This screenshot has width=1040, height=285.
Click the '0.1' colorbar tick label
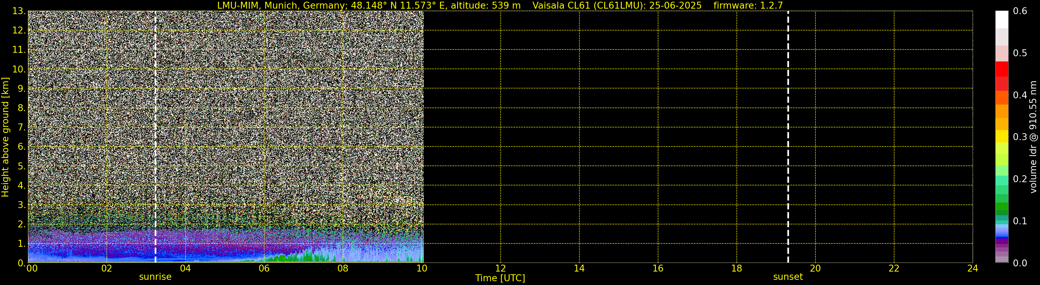click(x=1020, y=221)
